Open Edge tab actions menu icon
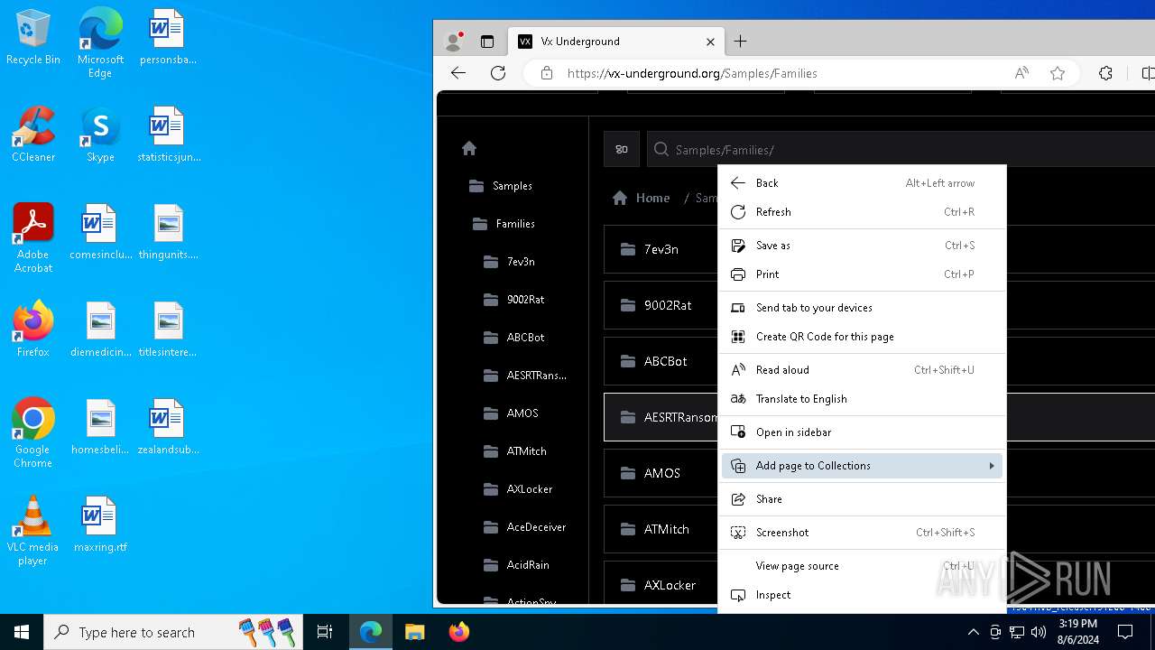This screenshot has height=650, width=1155. point(487,42)
